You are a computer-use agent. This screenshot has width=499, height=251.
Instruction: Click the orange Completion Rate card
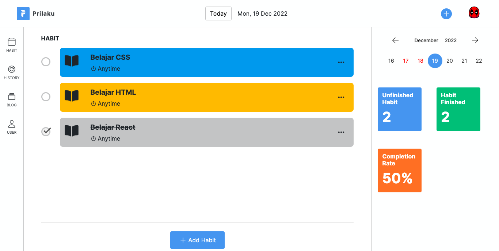(400, 170)
